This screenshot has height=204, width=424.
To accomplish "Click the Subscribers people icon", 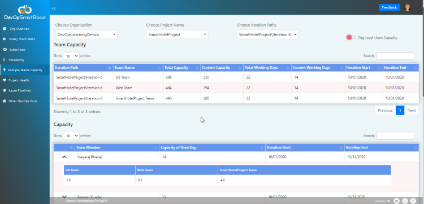I will point(5,50).
